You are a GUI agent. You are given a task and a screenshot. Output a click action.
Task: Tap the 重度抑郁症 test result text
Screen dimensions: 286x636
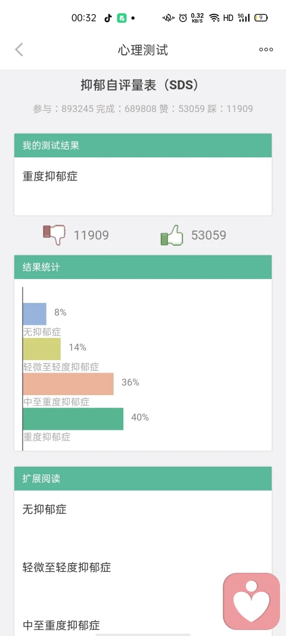coord(50,176)
